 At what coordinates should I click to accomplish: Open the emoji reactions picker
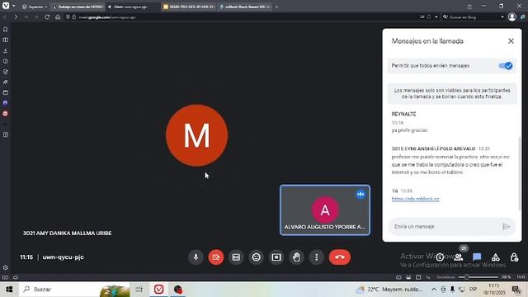257,257
